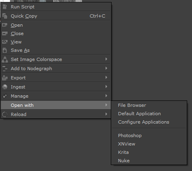Click the Close image icon
192x171 pixels.
(x=5, y=33)
